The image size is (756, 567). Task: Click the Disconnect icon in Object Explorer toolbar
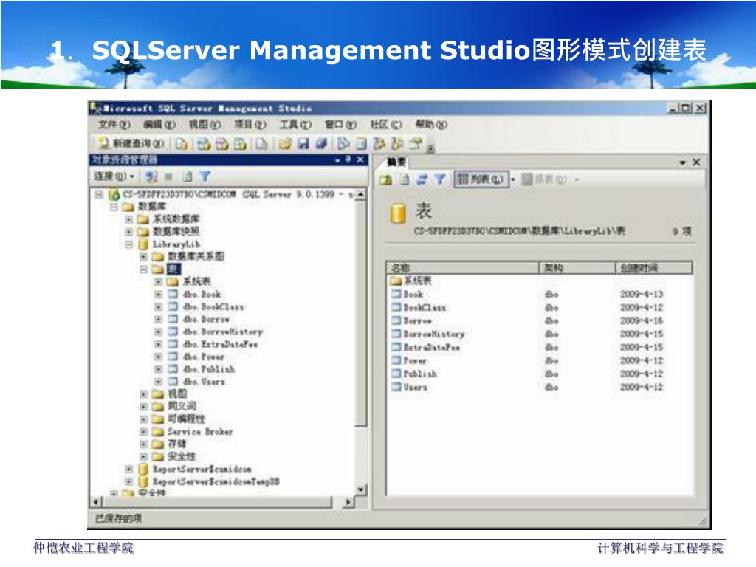click(151, 177)
